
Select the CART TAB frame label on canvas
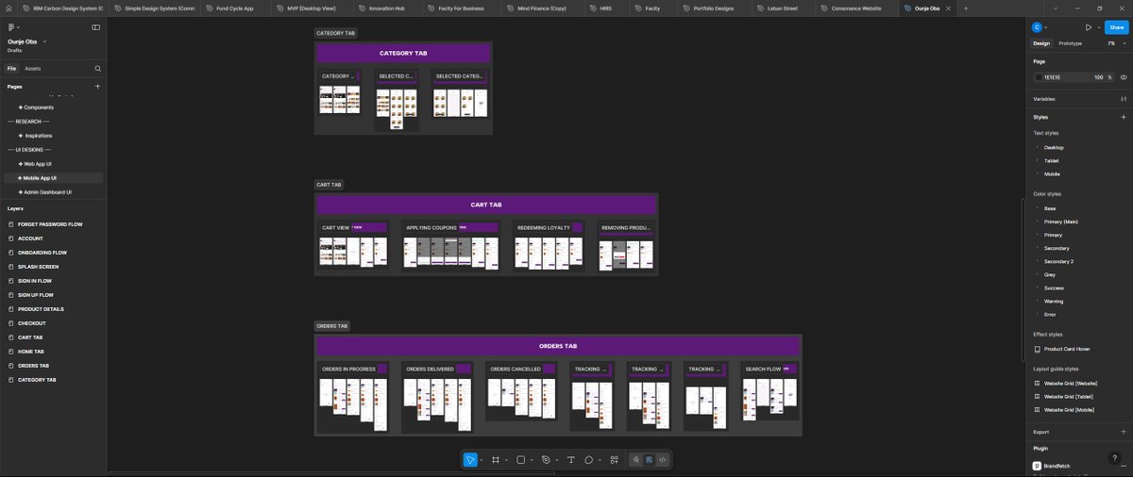coord(330,185)
